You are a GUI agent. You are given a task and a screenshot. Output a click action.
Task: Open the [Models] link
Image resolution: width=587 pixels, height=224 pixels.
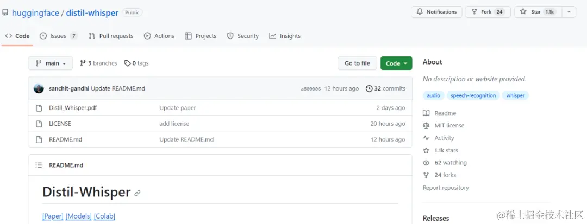click(79, 216)
